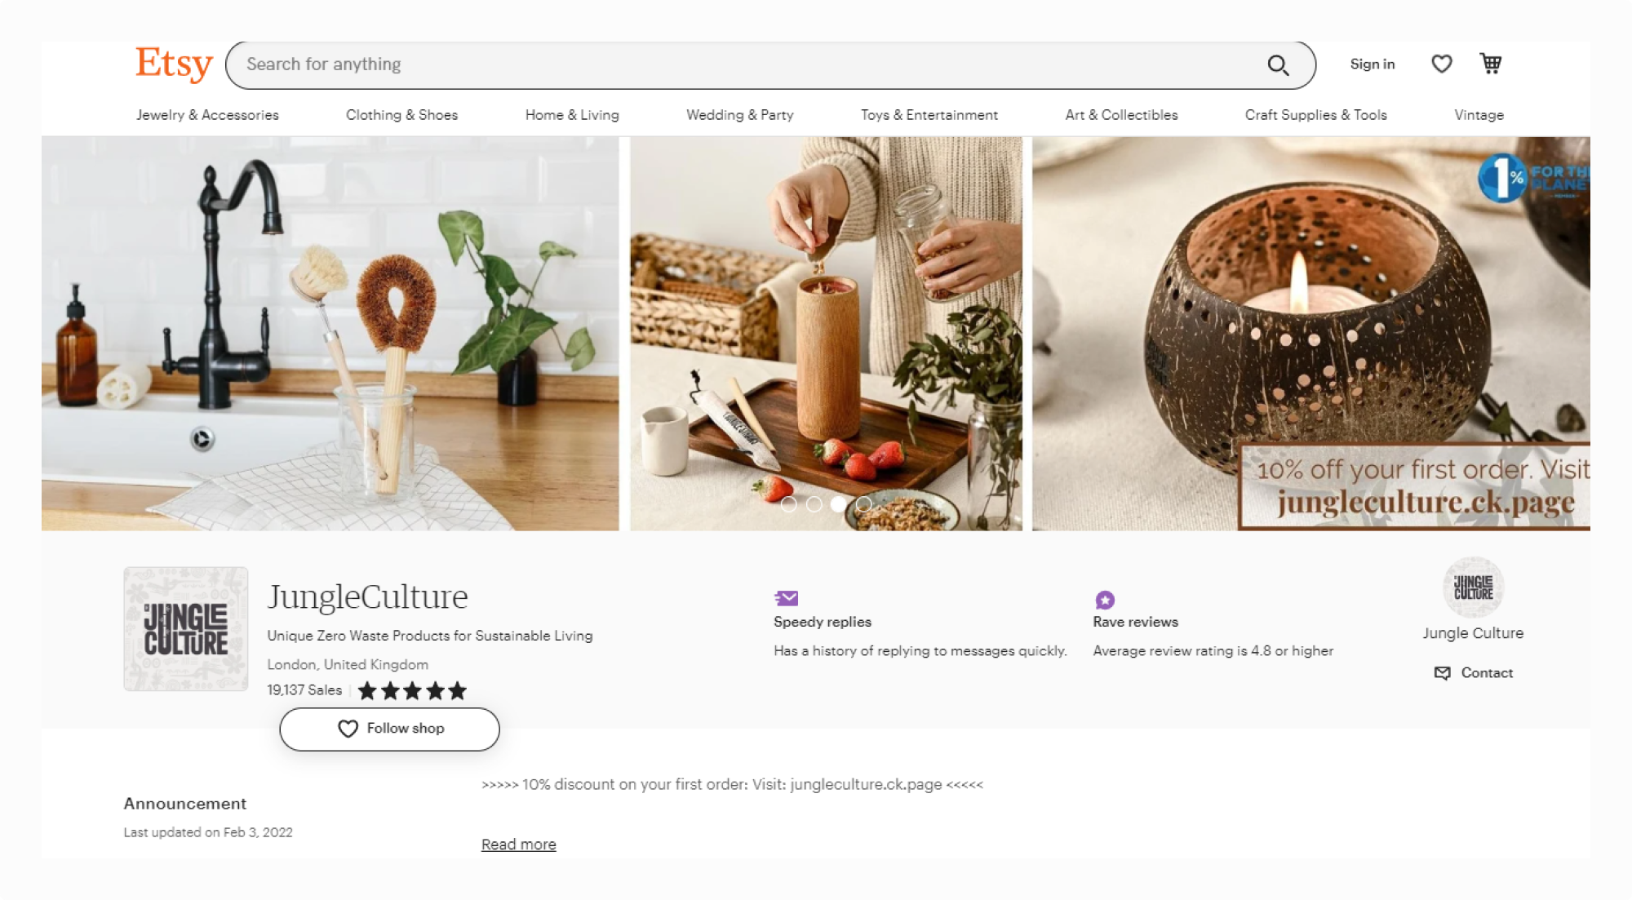This screenshot has height=900, width=1632.
Task: Click 'Last updated on Feb 3, 2022'
Action: click(x=208, y=832)
